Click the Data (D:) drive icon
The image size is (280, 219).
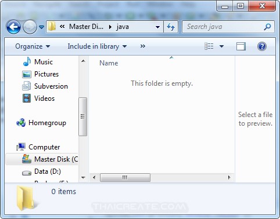coord(27,173)
